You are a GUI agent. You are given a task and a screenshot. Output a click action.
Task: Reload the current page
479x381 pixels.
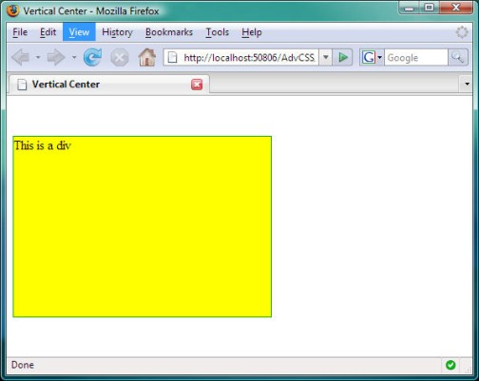(x=92, y=57)
